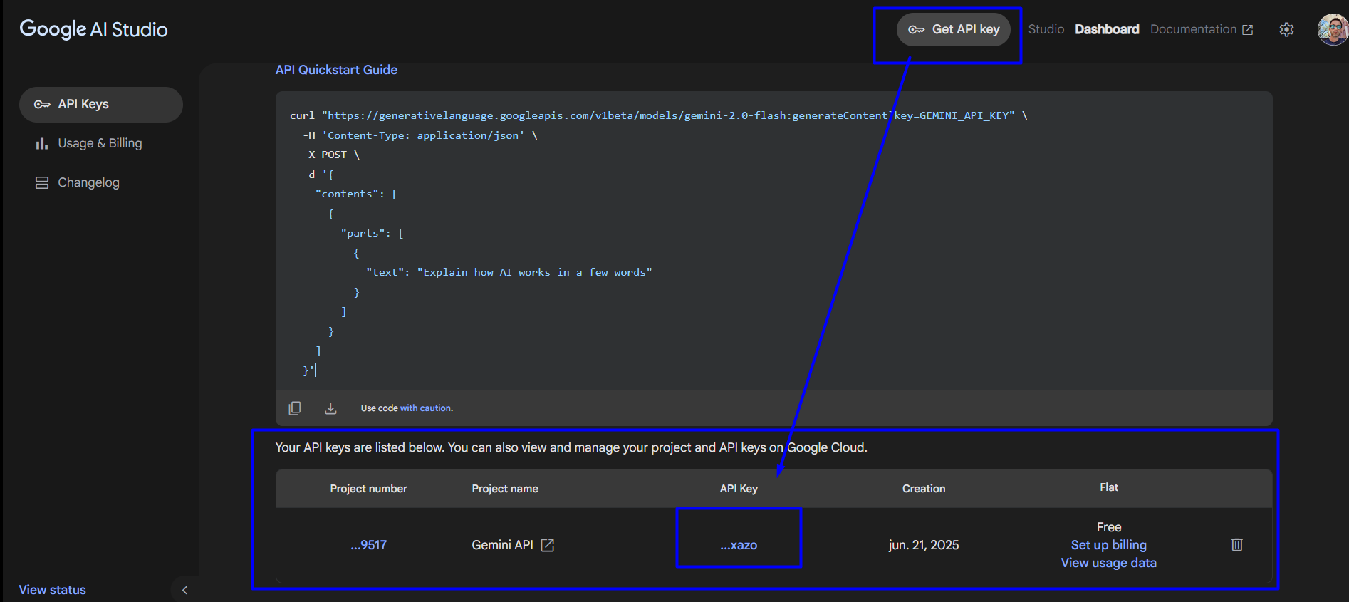Collapse the sidebar with the chevron
The height and width of the screenshot is (602, 1349).
[x=184, y=590]
